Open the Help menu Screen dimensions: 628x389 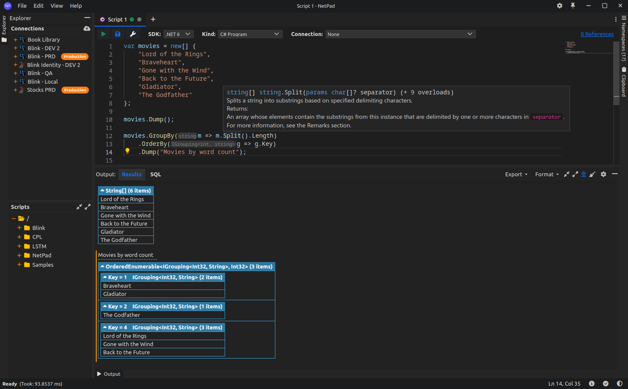pyautogui.click(x=76, y=6)
